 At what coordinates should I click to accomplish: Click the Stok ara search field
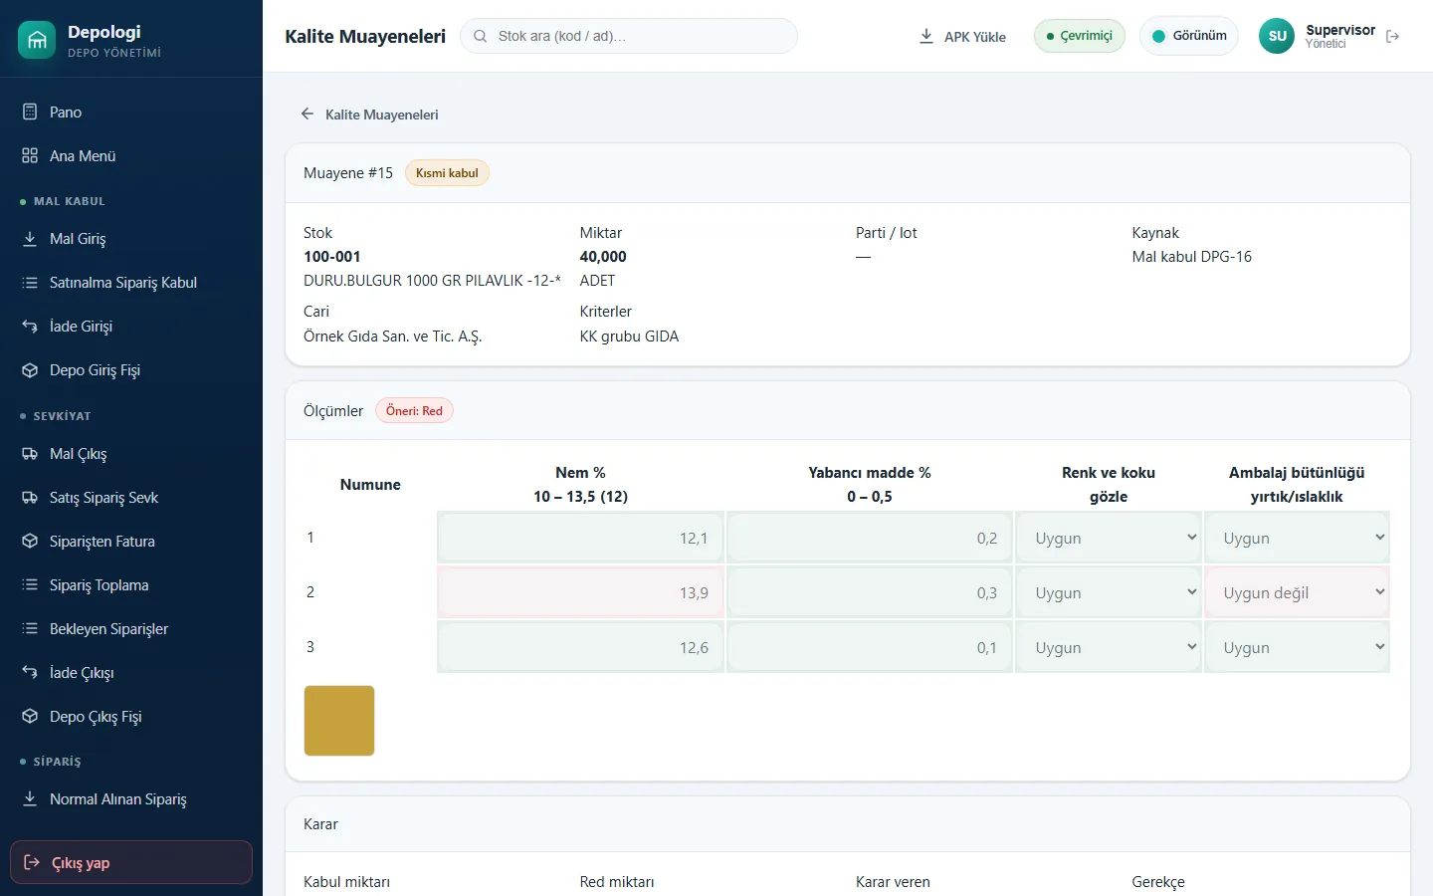point(629,36)
